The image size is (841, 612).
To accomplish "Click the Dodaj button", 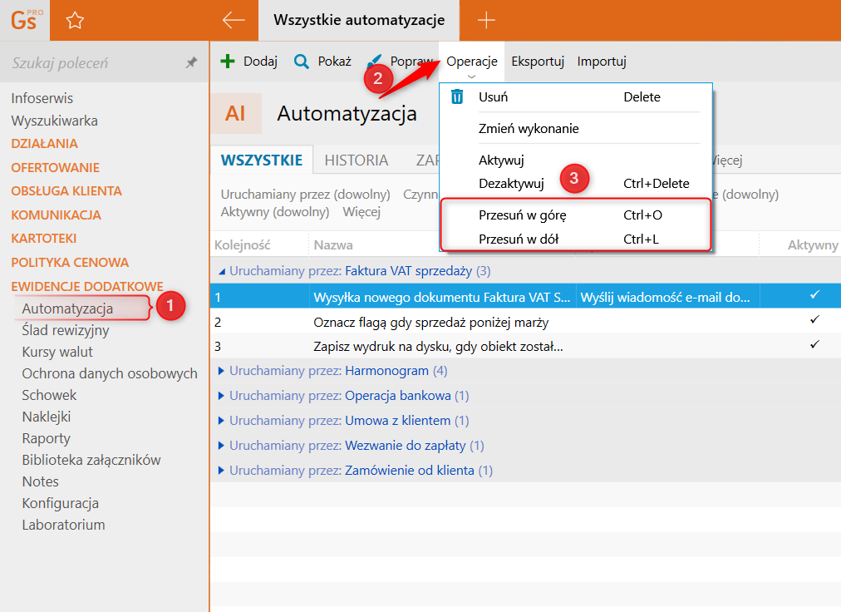I will [x=248, y=62].
